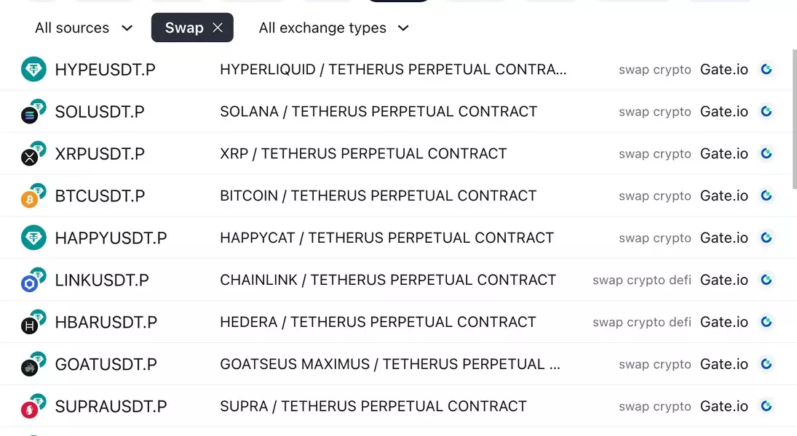The image size is (797, 436).
Task: Expand the All exchange types dropdown
Action: tap(334, 28)
